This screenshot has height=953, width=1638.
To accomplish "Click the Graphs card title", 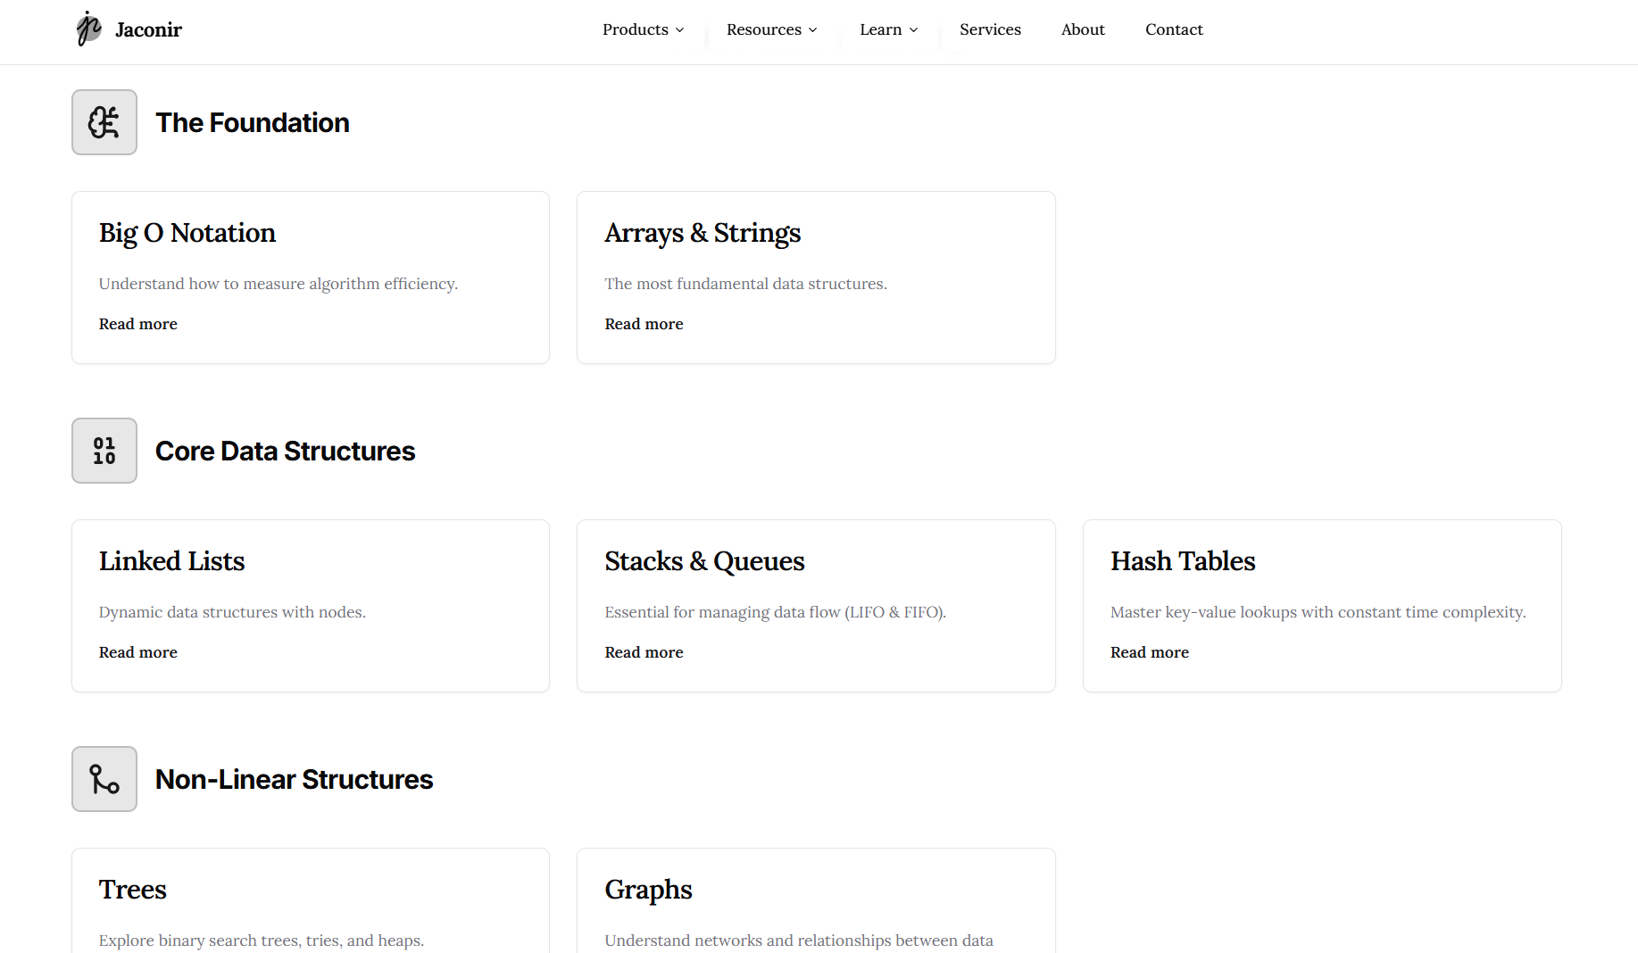I will click(x=648, y=889).
